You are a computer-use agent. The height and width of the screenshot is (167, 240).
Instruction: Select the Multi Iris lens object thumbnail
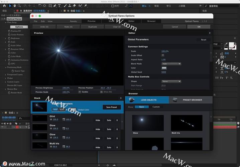pos(187,123)
